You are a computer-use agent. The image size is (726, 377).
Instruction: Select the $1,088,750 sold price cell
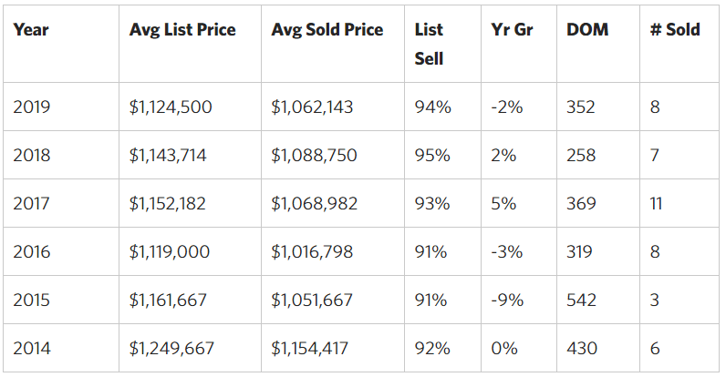click(x=314, y=155)
